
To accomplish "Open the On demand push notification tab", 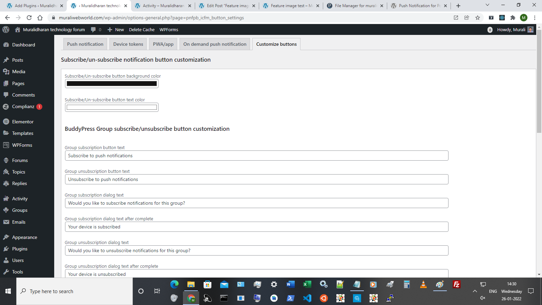I will pos(215,44).
